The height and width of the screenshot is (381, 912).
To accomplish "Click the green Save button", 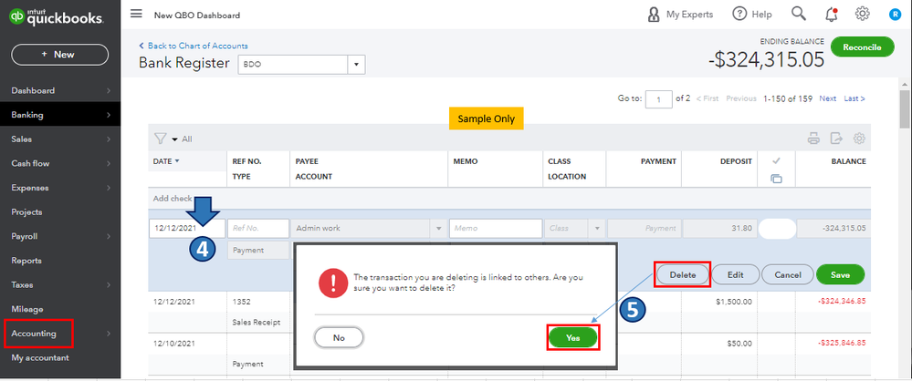I will [x=840, y=274].
